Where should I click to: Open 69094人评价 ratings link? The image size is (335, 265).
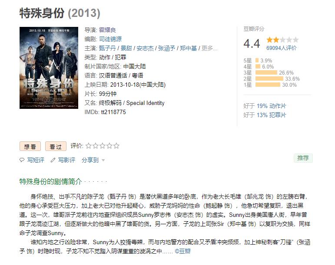click(x=282, y=48)
